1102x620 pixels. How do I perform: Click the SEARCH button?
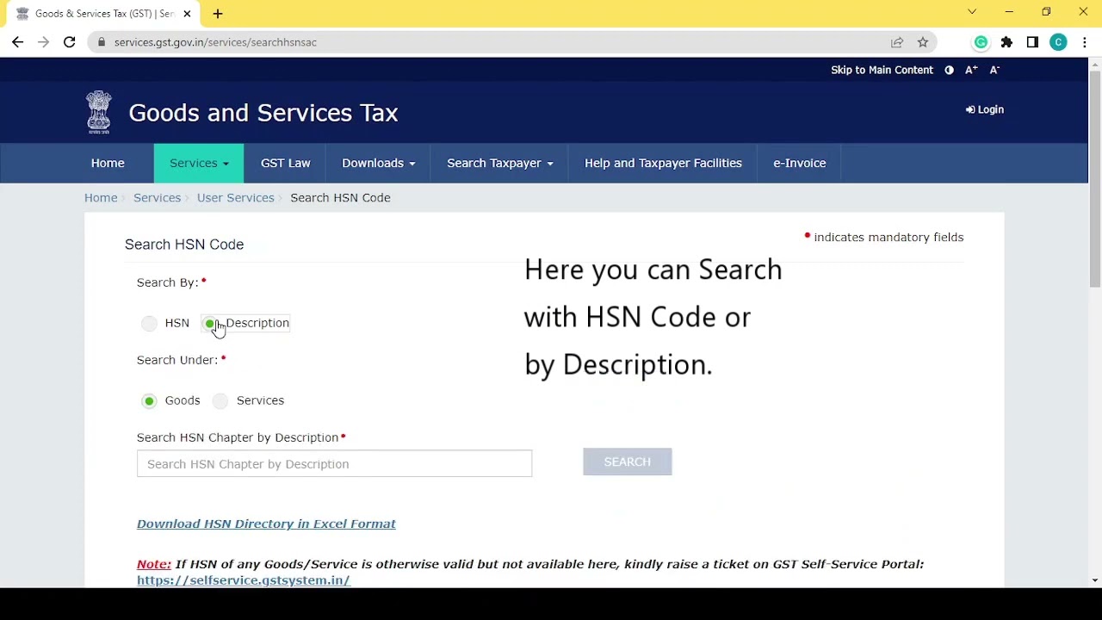(x=628, y=462)
